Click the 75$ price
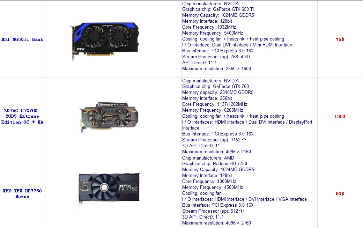 tap(340, 39)
